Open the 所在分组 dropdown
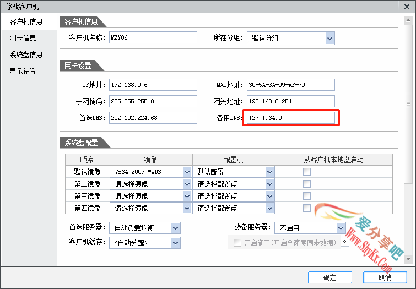 pos(291,38)
